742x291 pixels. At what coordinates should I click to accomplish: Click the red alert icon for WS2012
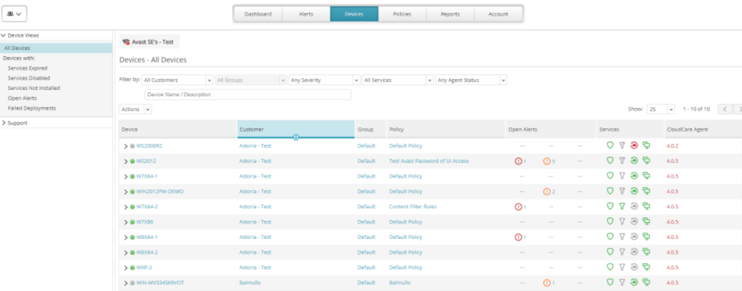coord(518,161)
